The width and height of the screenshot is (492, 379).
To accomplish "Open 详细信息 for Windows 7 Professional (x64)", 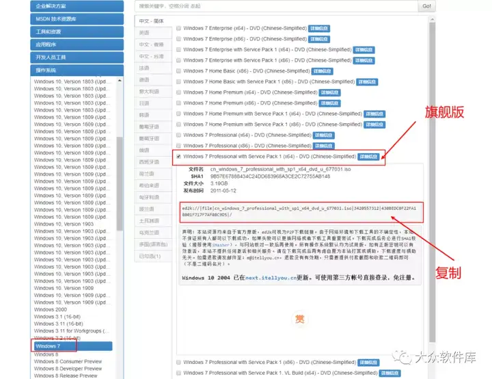I will (x=323, y=135).
